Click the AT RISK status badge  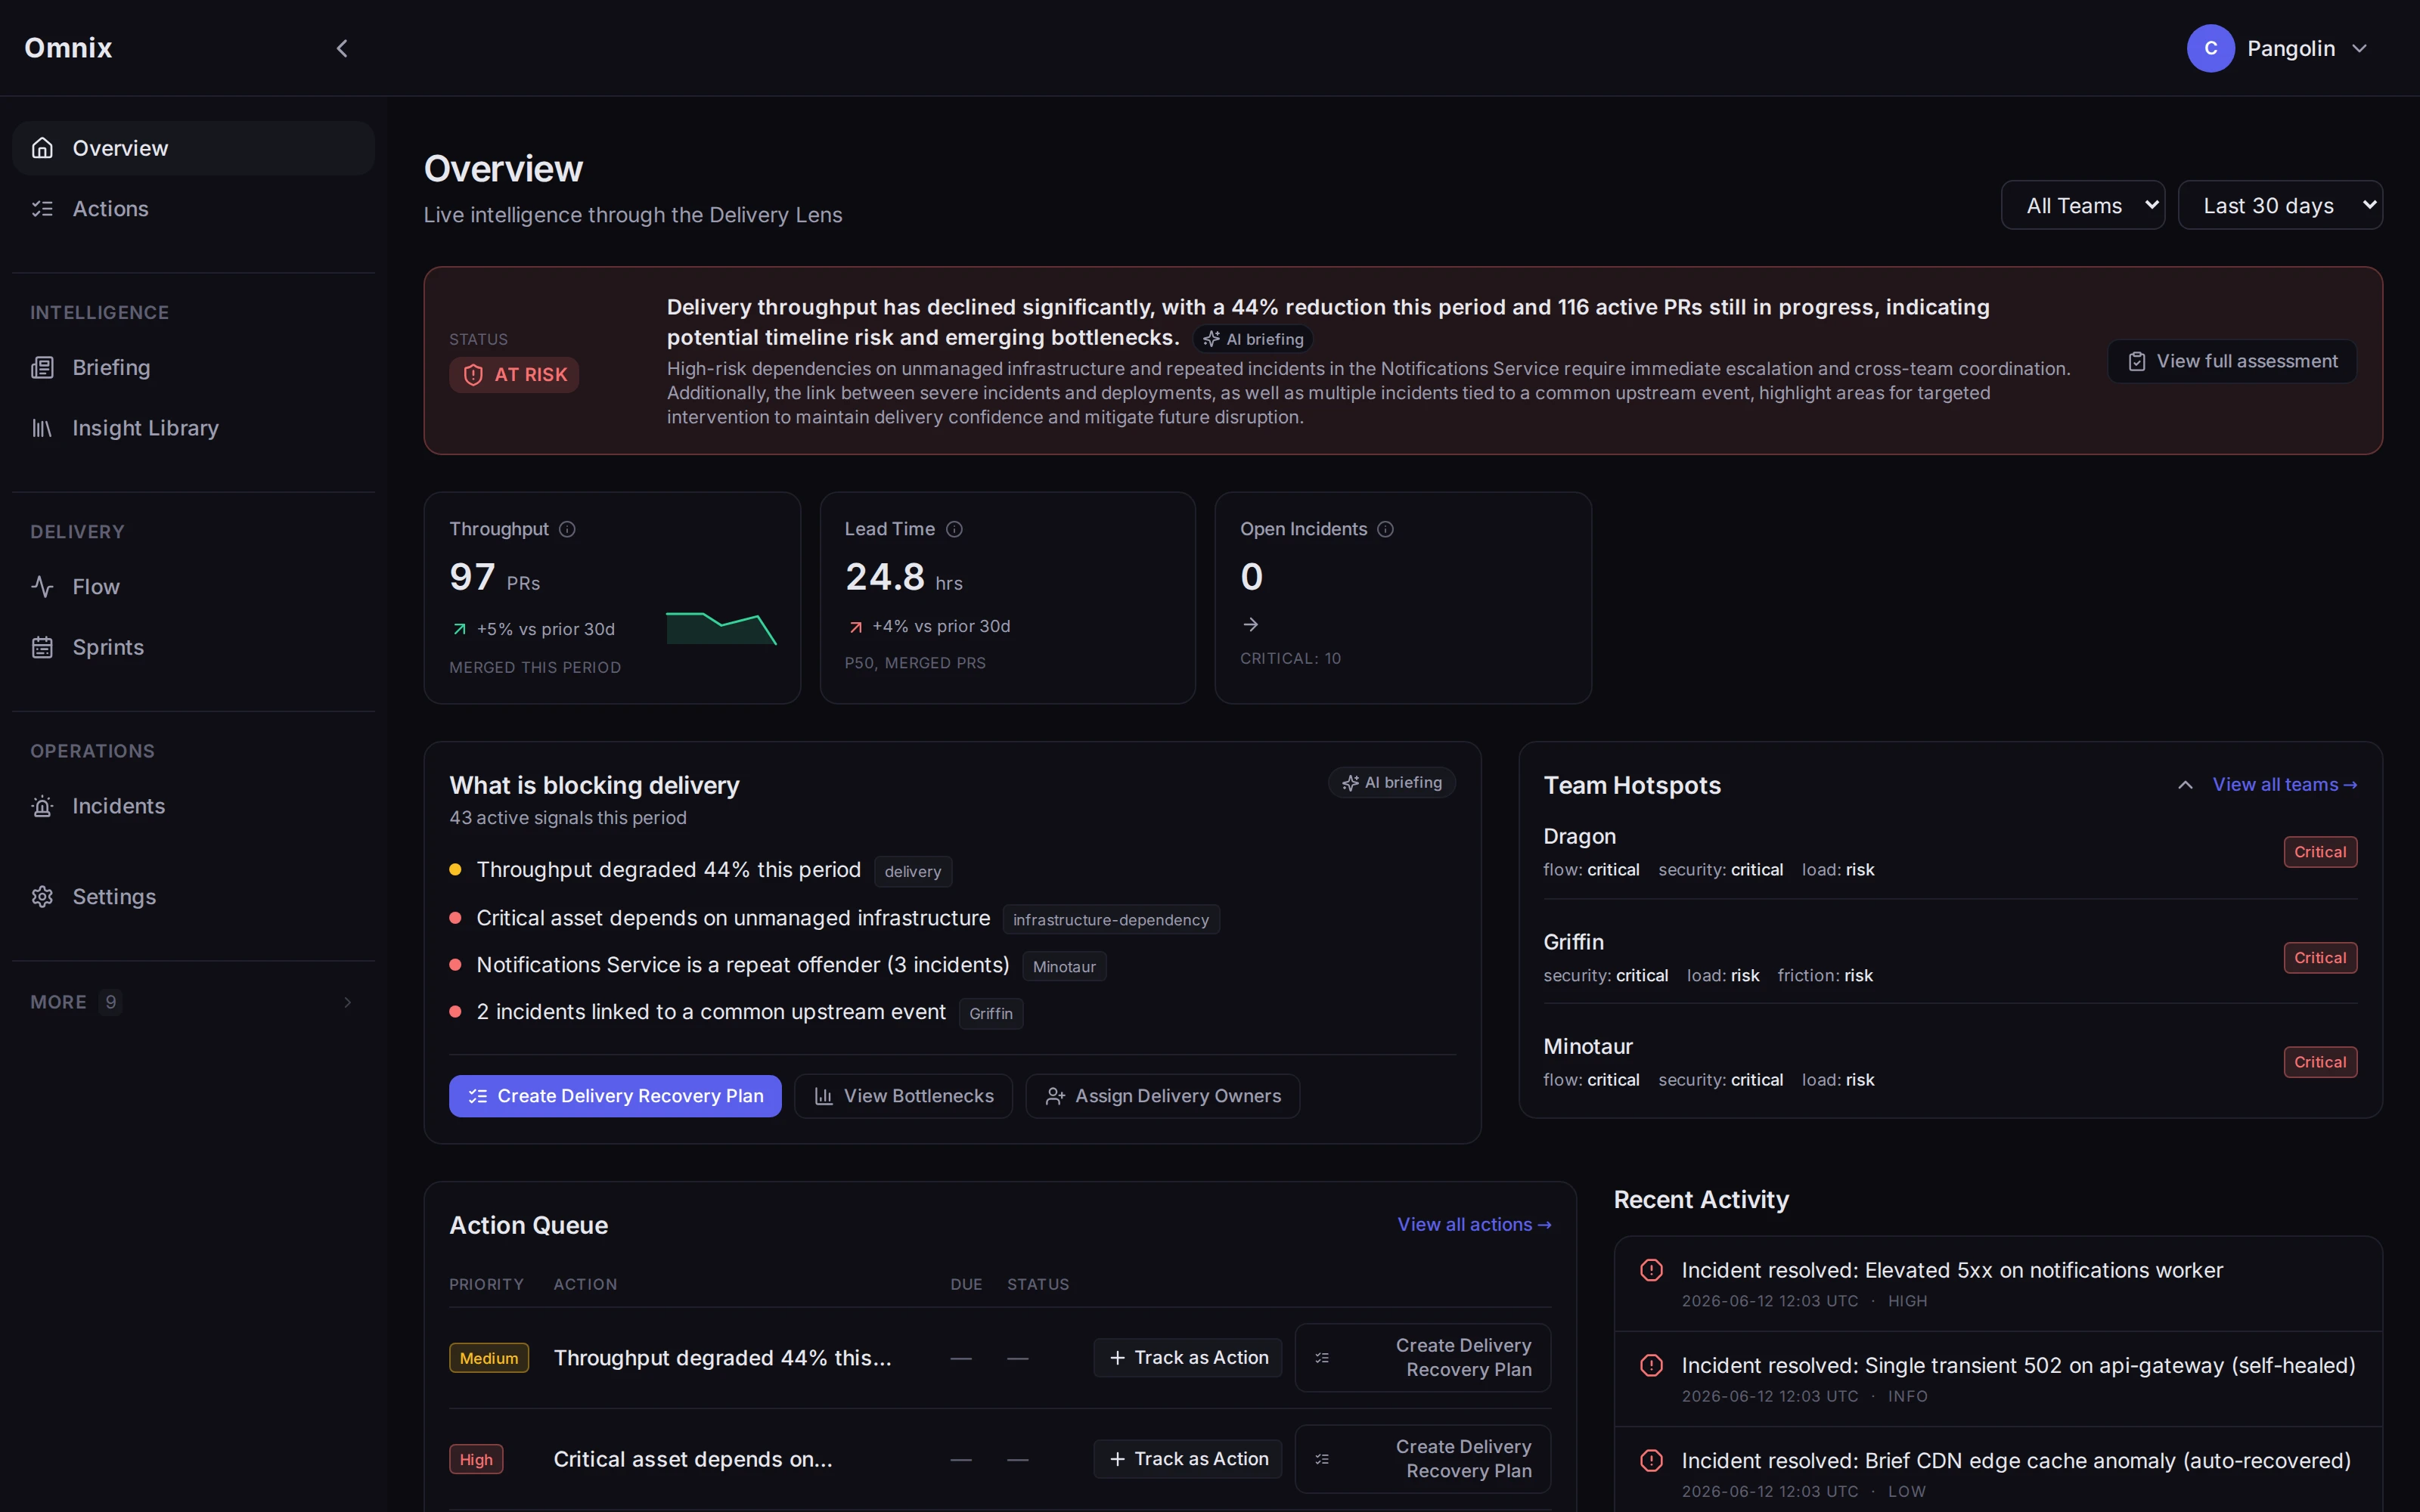coord(514,375)
